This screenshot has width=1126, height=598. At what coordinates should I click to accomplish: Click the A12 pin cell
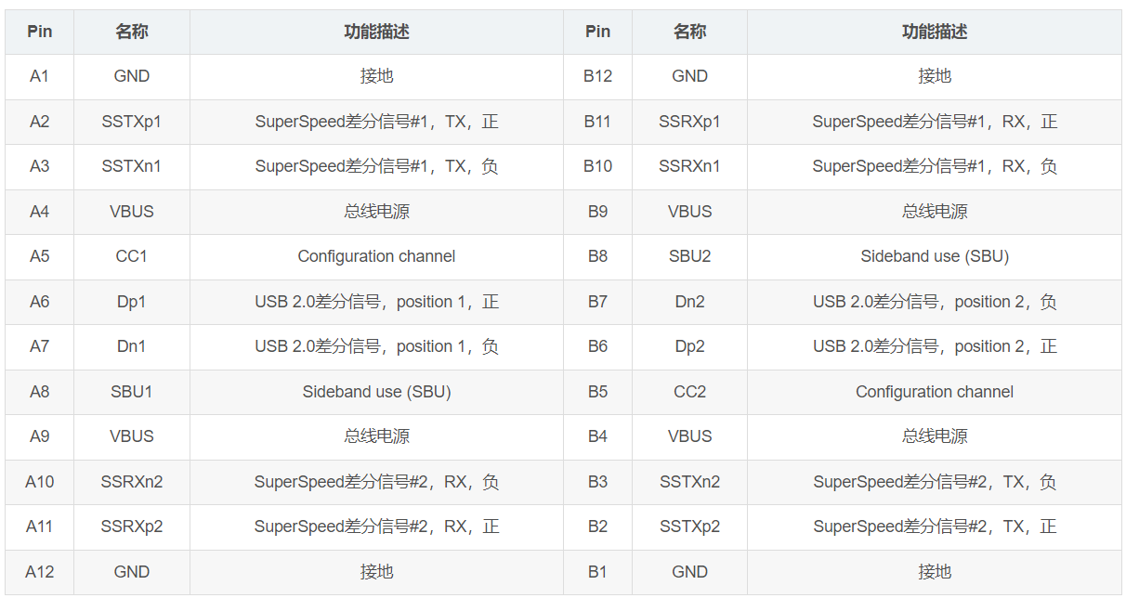39,572
